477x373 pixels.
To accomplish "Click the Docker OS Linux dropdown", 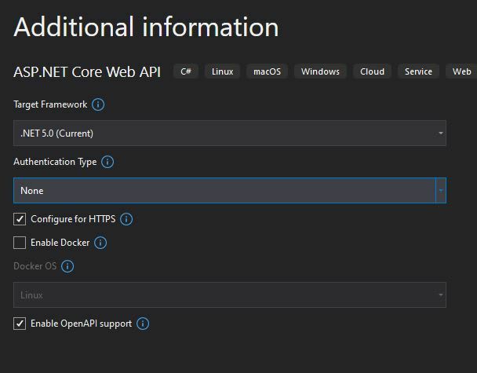I will point(230,294).
